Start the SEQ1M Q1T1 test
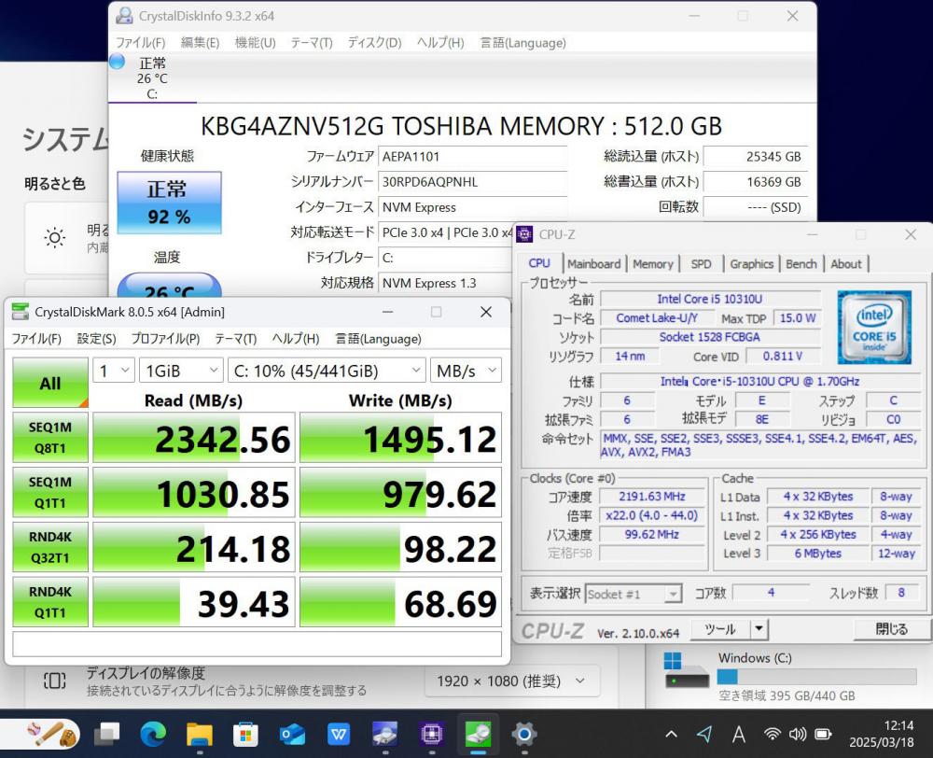The height and width of the screenshot is (758, 933). coord(50,493)
